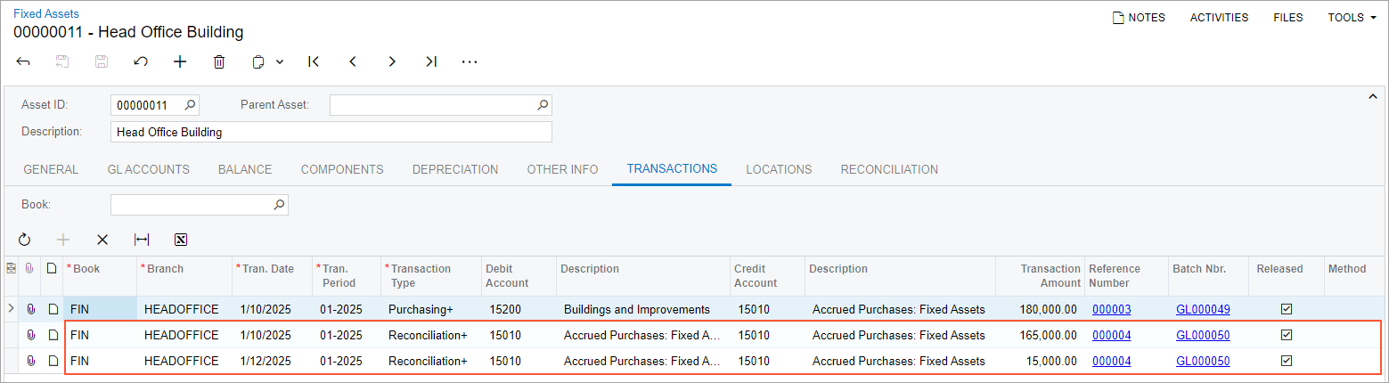Toggle Released checkbox for 15,000.00 row

1286,361
